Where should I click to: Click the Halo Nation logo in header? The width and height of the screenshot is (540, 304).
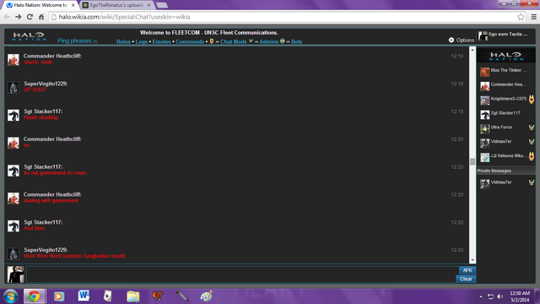[x=29, y=36]
